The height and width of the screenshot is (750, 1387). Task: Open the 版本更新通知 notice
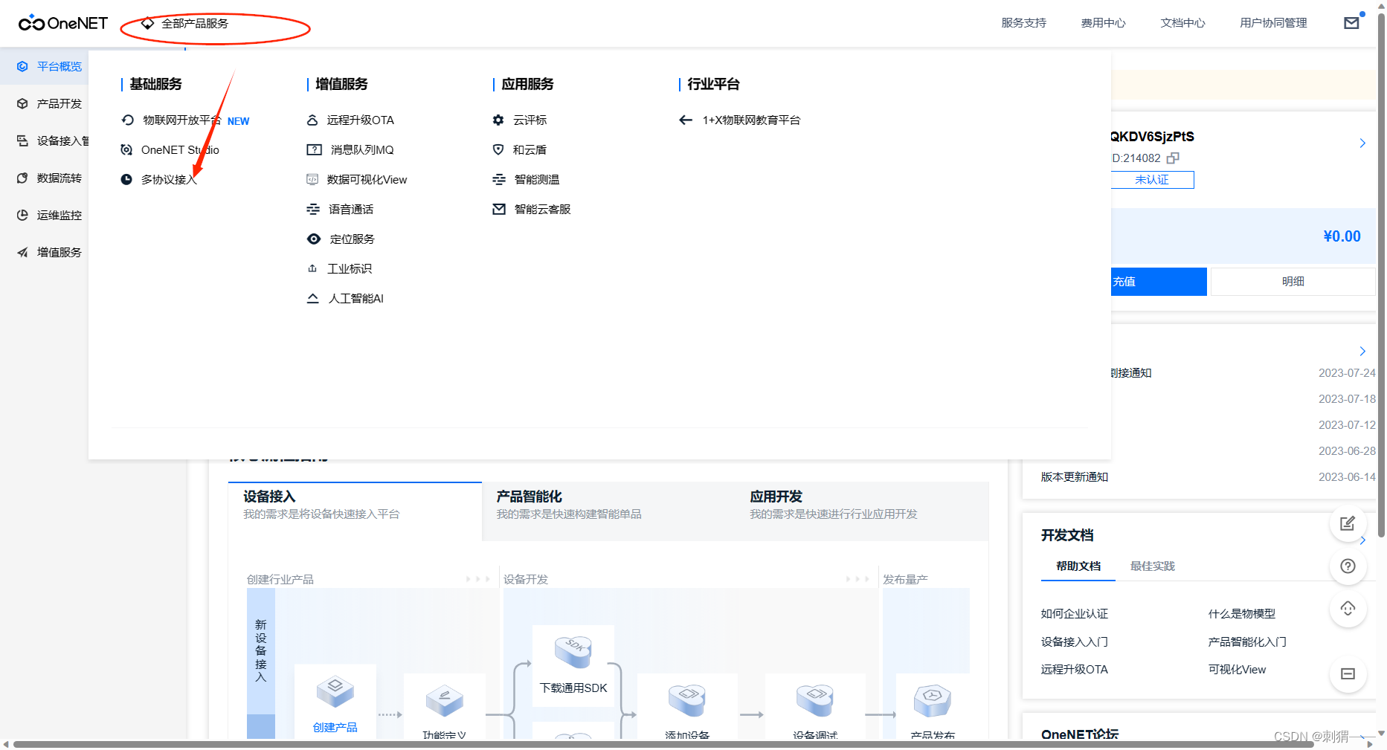pos(1074,476)
